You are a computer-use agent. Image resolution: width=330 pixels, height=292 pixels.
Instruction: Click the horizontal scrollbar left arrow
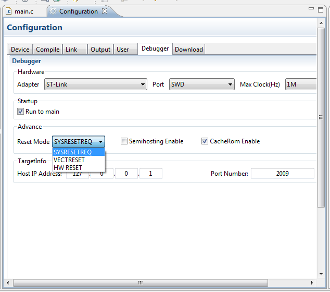(x=8, y=283)
